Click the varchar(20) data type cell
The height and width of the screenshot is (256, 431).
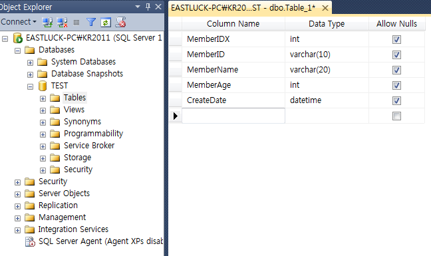[x=327, y=70]
